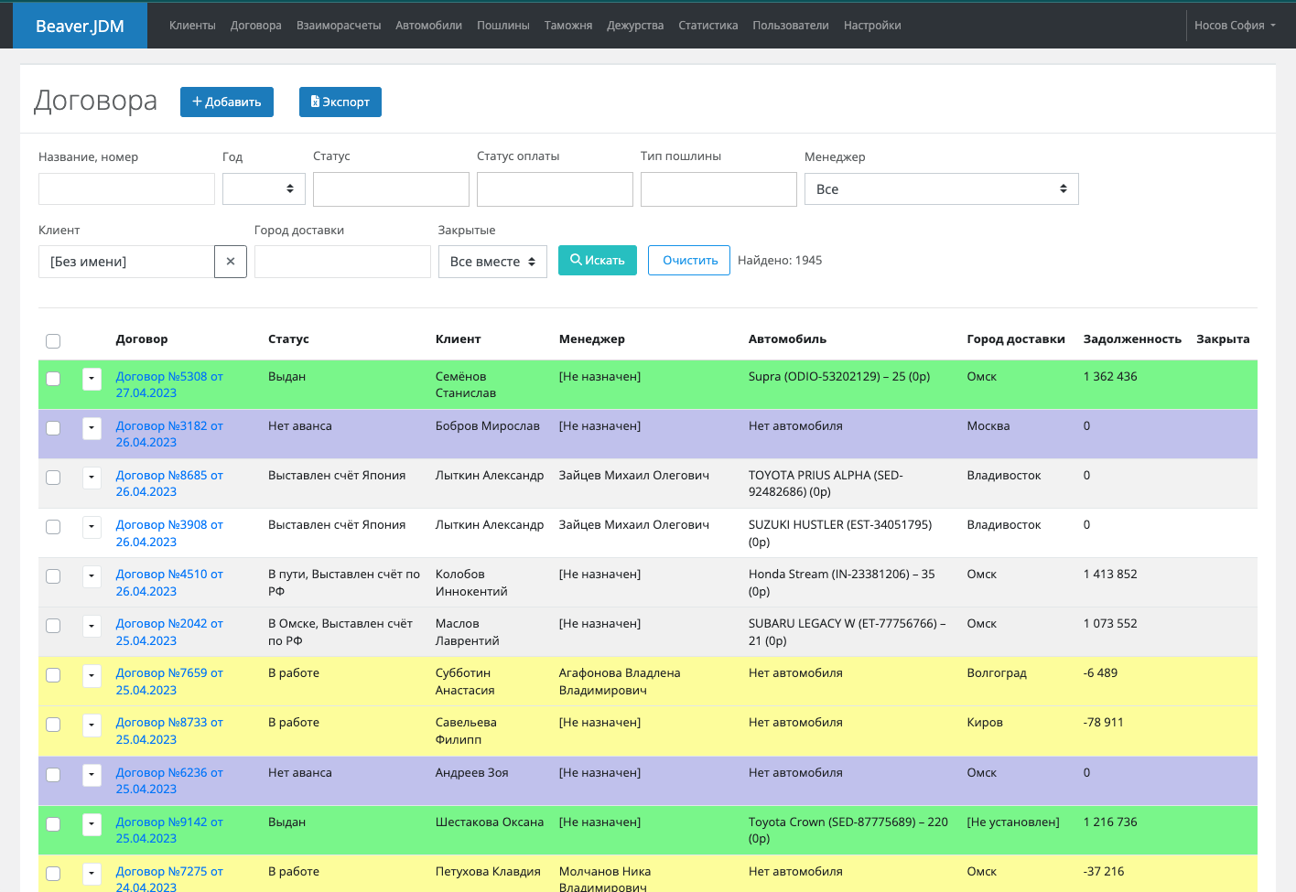1296x892 pixels.
Task: Select checkbox for Договор №2042 row
Action: (x=53, y=626)
